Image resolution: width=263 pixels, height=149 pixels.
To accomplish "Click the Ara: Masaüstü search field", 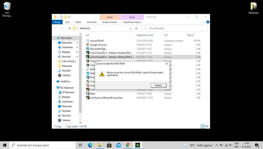I will click(x=174, y=28).
